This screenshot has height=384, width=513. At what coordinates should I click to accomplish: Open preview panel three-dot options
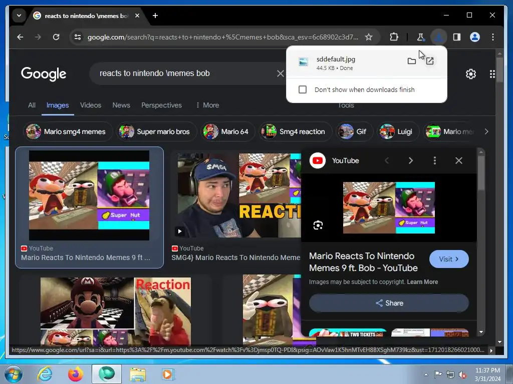pos(435,160)
